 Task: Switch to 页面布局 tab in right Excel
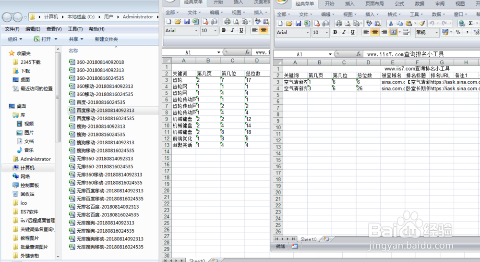[x=374, y=4]
